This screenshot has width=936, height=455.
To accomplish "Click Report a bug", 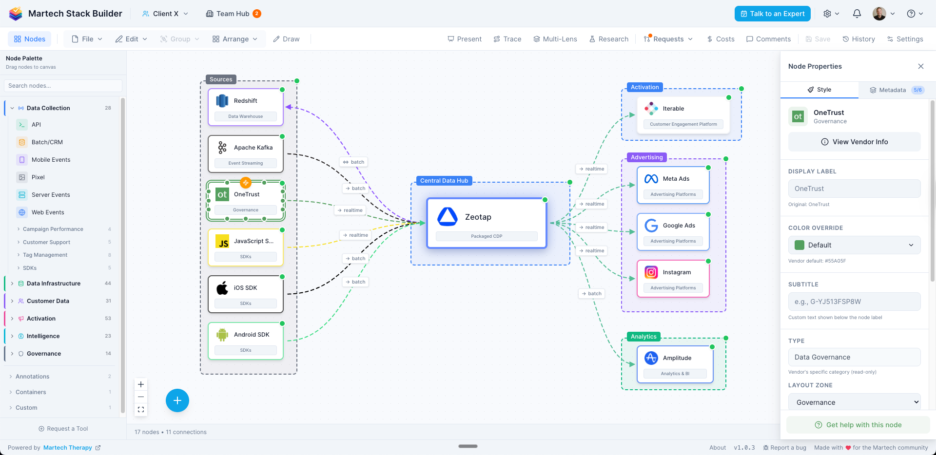I will 784,448.
